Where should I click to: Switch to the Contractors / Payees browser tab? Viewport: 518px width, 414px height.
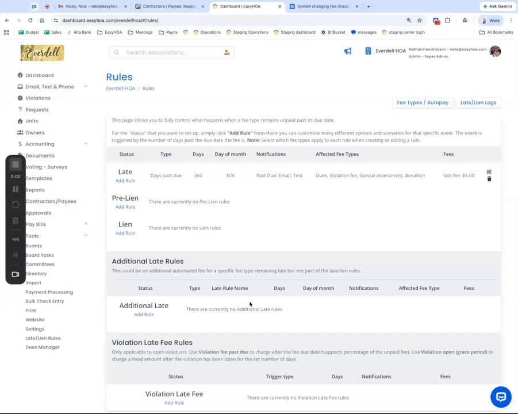(170, 6)
